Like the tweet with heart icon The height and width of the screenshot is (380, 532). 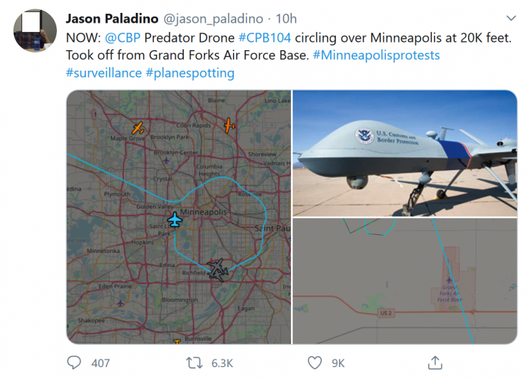click(x=315, y=363)
